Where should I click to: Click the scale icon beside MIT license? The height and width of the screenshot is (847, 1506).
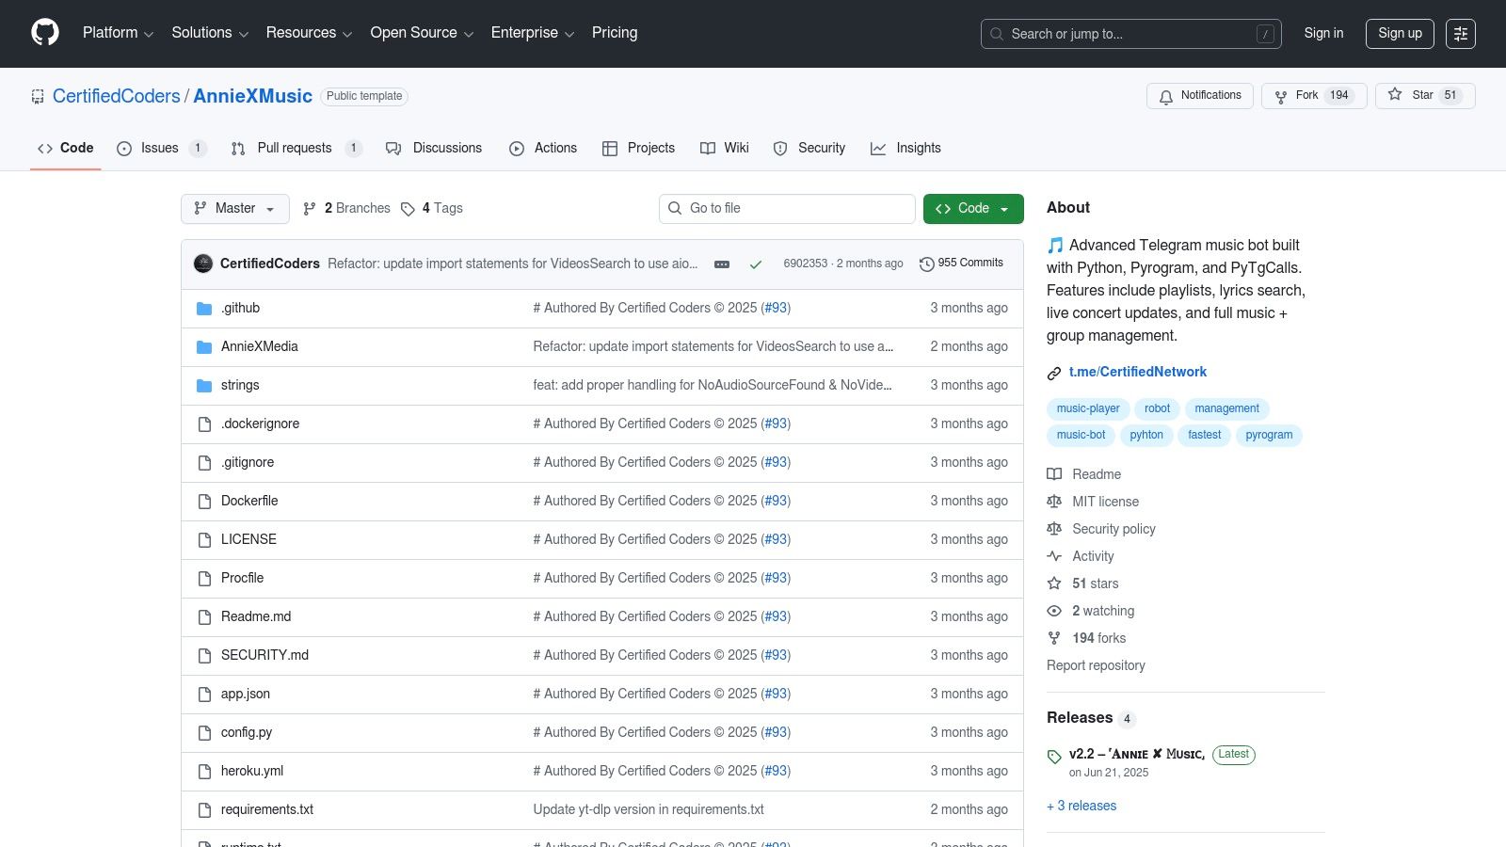1054,502
